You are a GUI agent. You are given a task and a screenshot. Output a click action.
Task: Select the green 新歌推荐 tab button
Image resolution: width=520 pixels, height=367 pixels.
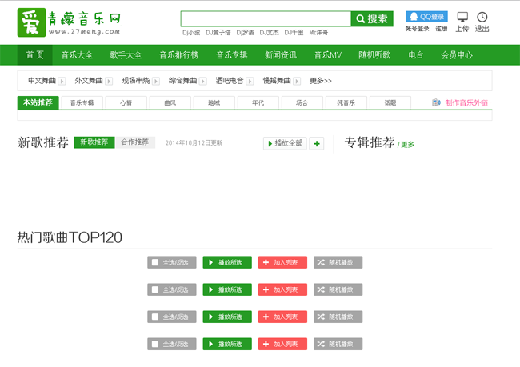[94, 142]
